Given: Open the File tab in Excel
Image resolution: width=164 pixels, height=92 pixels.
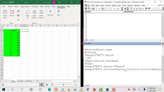Looking at the screenshot, I should click(x=4, y=6).
